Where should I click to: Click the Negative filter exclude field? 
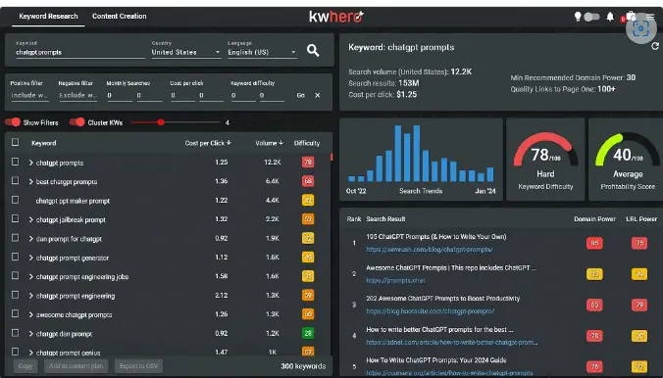click(x=77, y=95)
